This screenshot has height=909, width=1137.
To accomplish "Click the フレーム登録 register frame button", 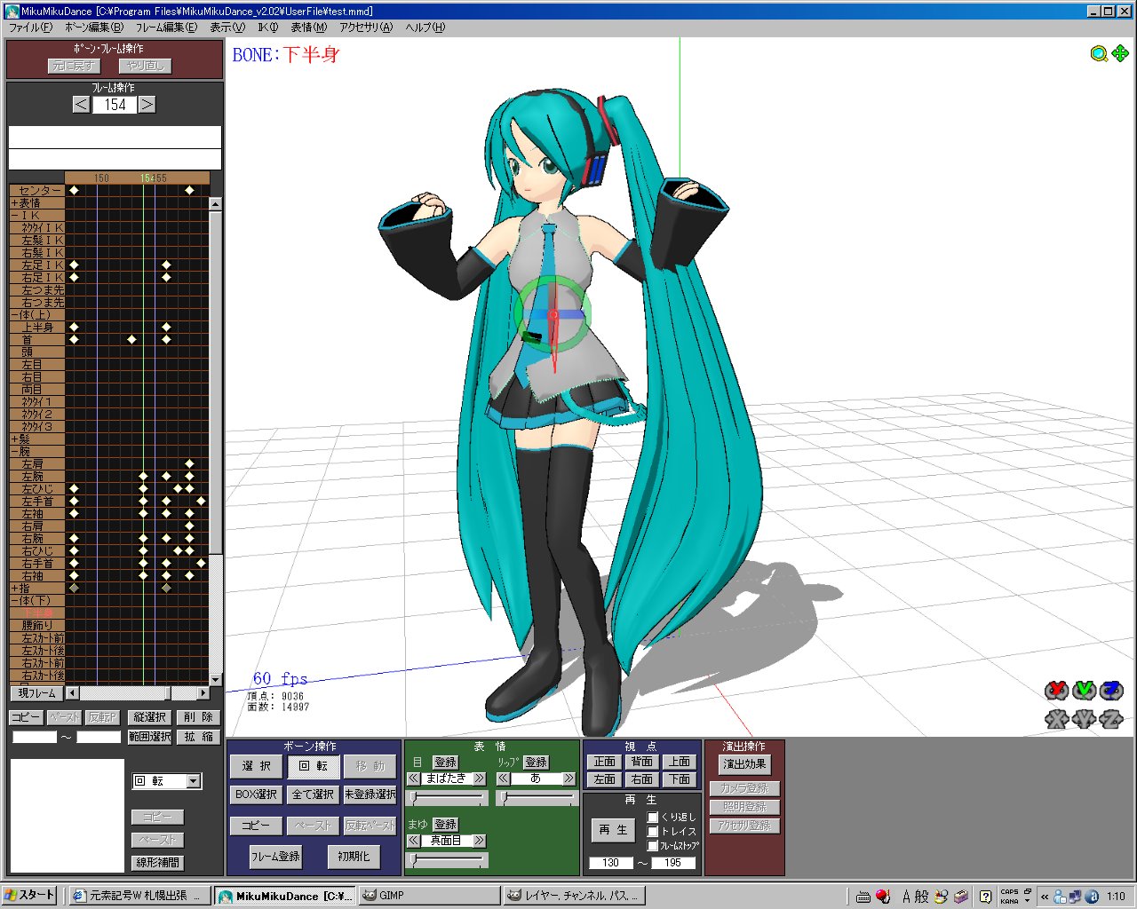I will (275, 857).
